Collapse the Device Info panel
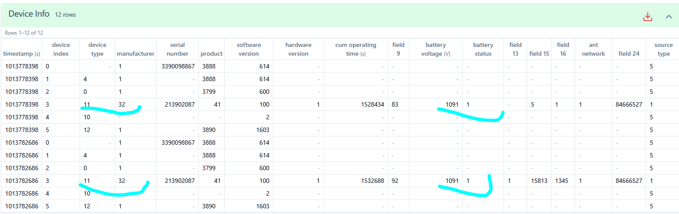The height and width of the screenshot is (214, 679). pos(669,17)
